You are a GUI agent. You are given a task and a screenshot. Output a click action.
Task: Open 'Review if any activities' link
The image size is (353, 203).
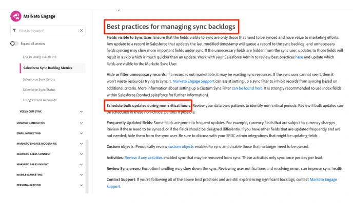144,157
